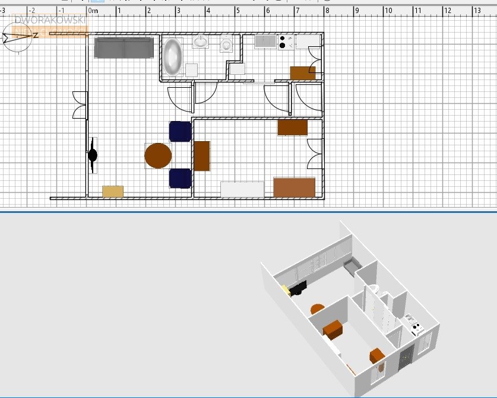The width and height of the screenshot is (497, 398).
Task: Select the round brown table
Action: (159, 155)
